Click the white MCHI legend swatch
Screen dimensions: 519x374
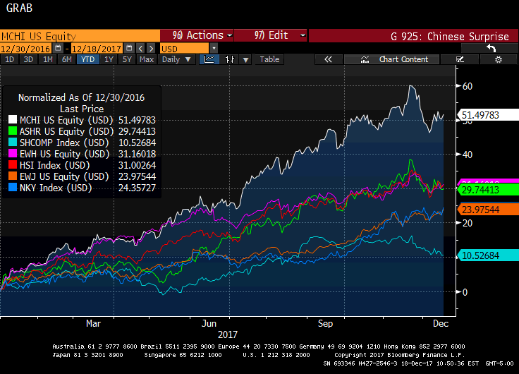coord(13,119)
